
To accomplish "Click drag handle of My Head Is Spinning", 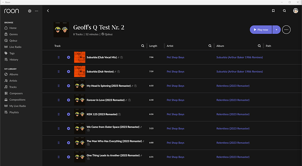I will tap(59, 86).
